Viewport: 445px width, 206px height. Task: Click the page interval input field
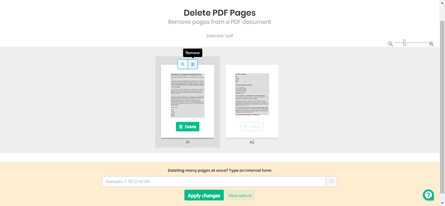click(x=214, y=181)
